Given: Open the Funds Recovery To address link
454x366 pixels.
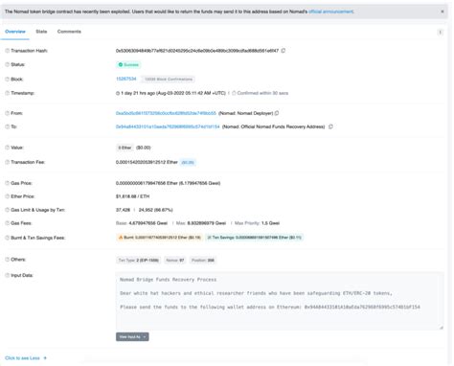Looking at the screenshot, I should (x=168, y=126).
